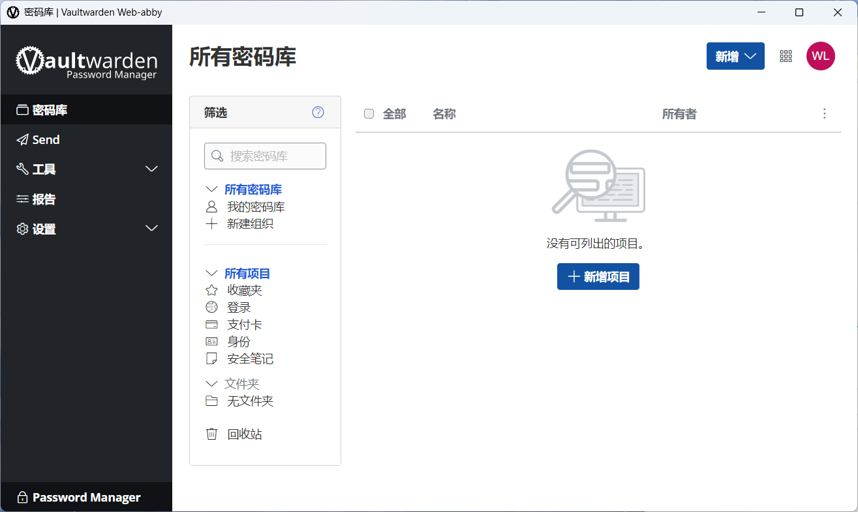
Task: Click the 搜索密码库 search field
Action: coord(265,156)
